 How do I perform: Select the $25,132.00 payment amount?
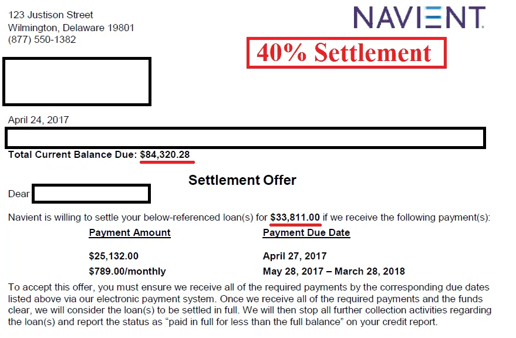point(113,256)
